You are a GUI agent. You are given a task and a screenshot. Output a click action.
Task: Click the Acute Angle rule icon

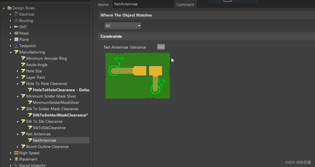coord(23,65)
